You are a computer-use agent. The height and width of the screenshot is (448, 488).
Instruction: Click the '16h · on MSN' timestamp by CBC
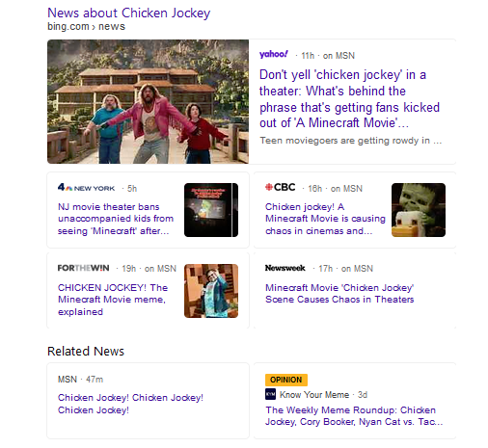point(336,189)
